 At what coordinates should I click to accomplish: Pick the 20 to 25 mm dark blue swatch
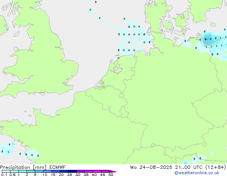pos(64,171)
